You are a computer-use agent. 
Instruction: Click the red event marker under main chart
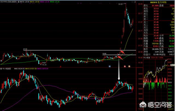point(125,66)
